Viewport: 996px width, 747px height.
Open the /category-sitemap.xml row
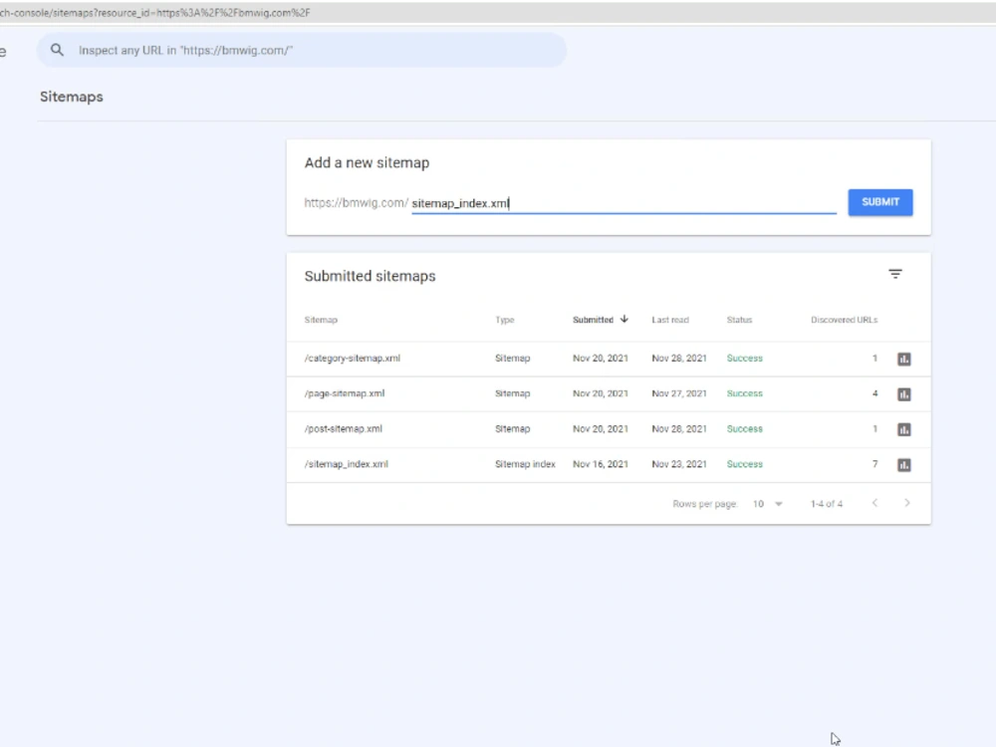pyautogui.click(x=609, y=359)
